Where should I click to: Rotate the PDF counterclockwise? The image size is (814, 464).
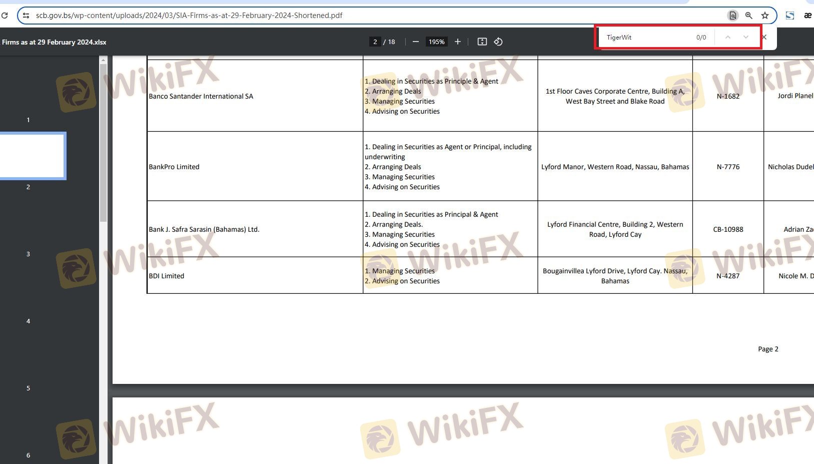pyautogui.click(x=498, y=42)
